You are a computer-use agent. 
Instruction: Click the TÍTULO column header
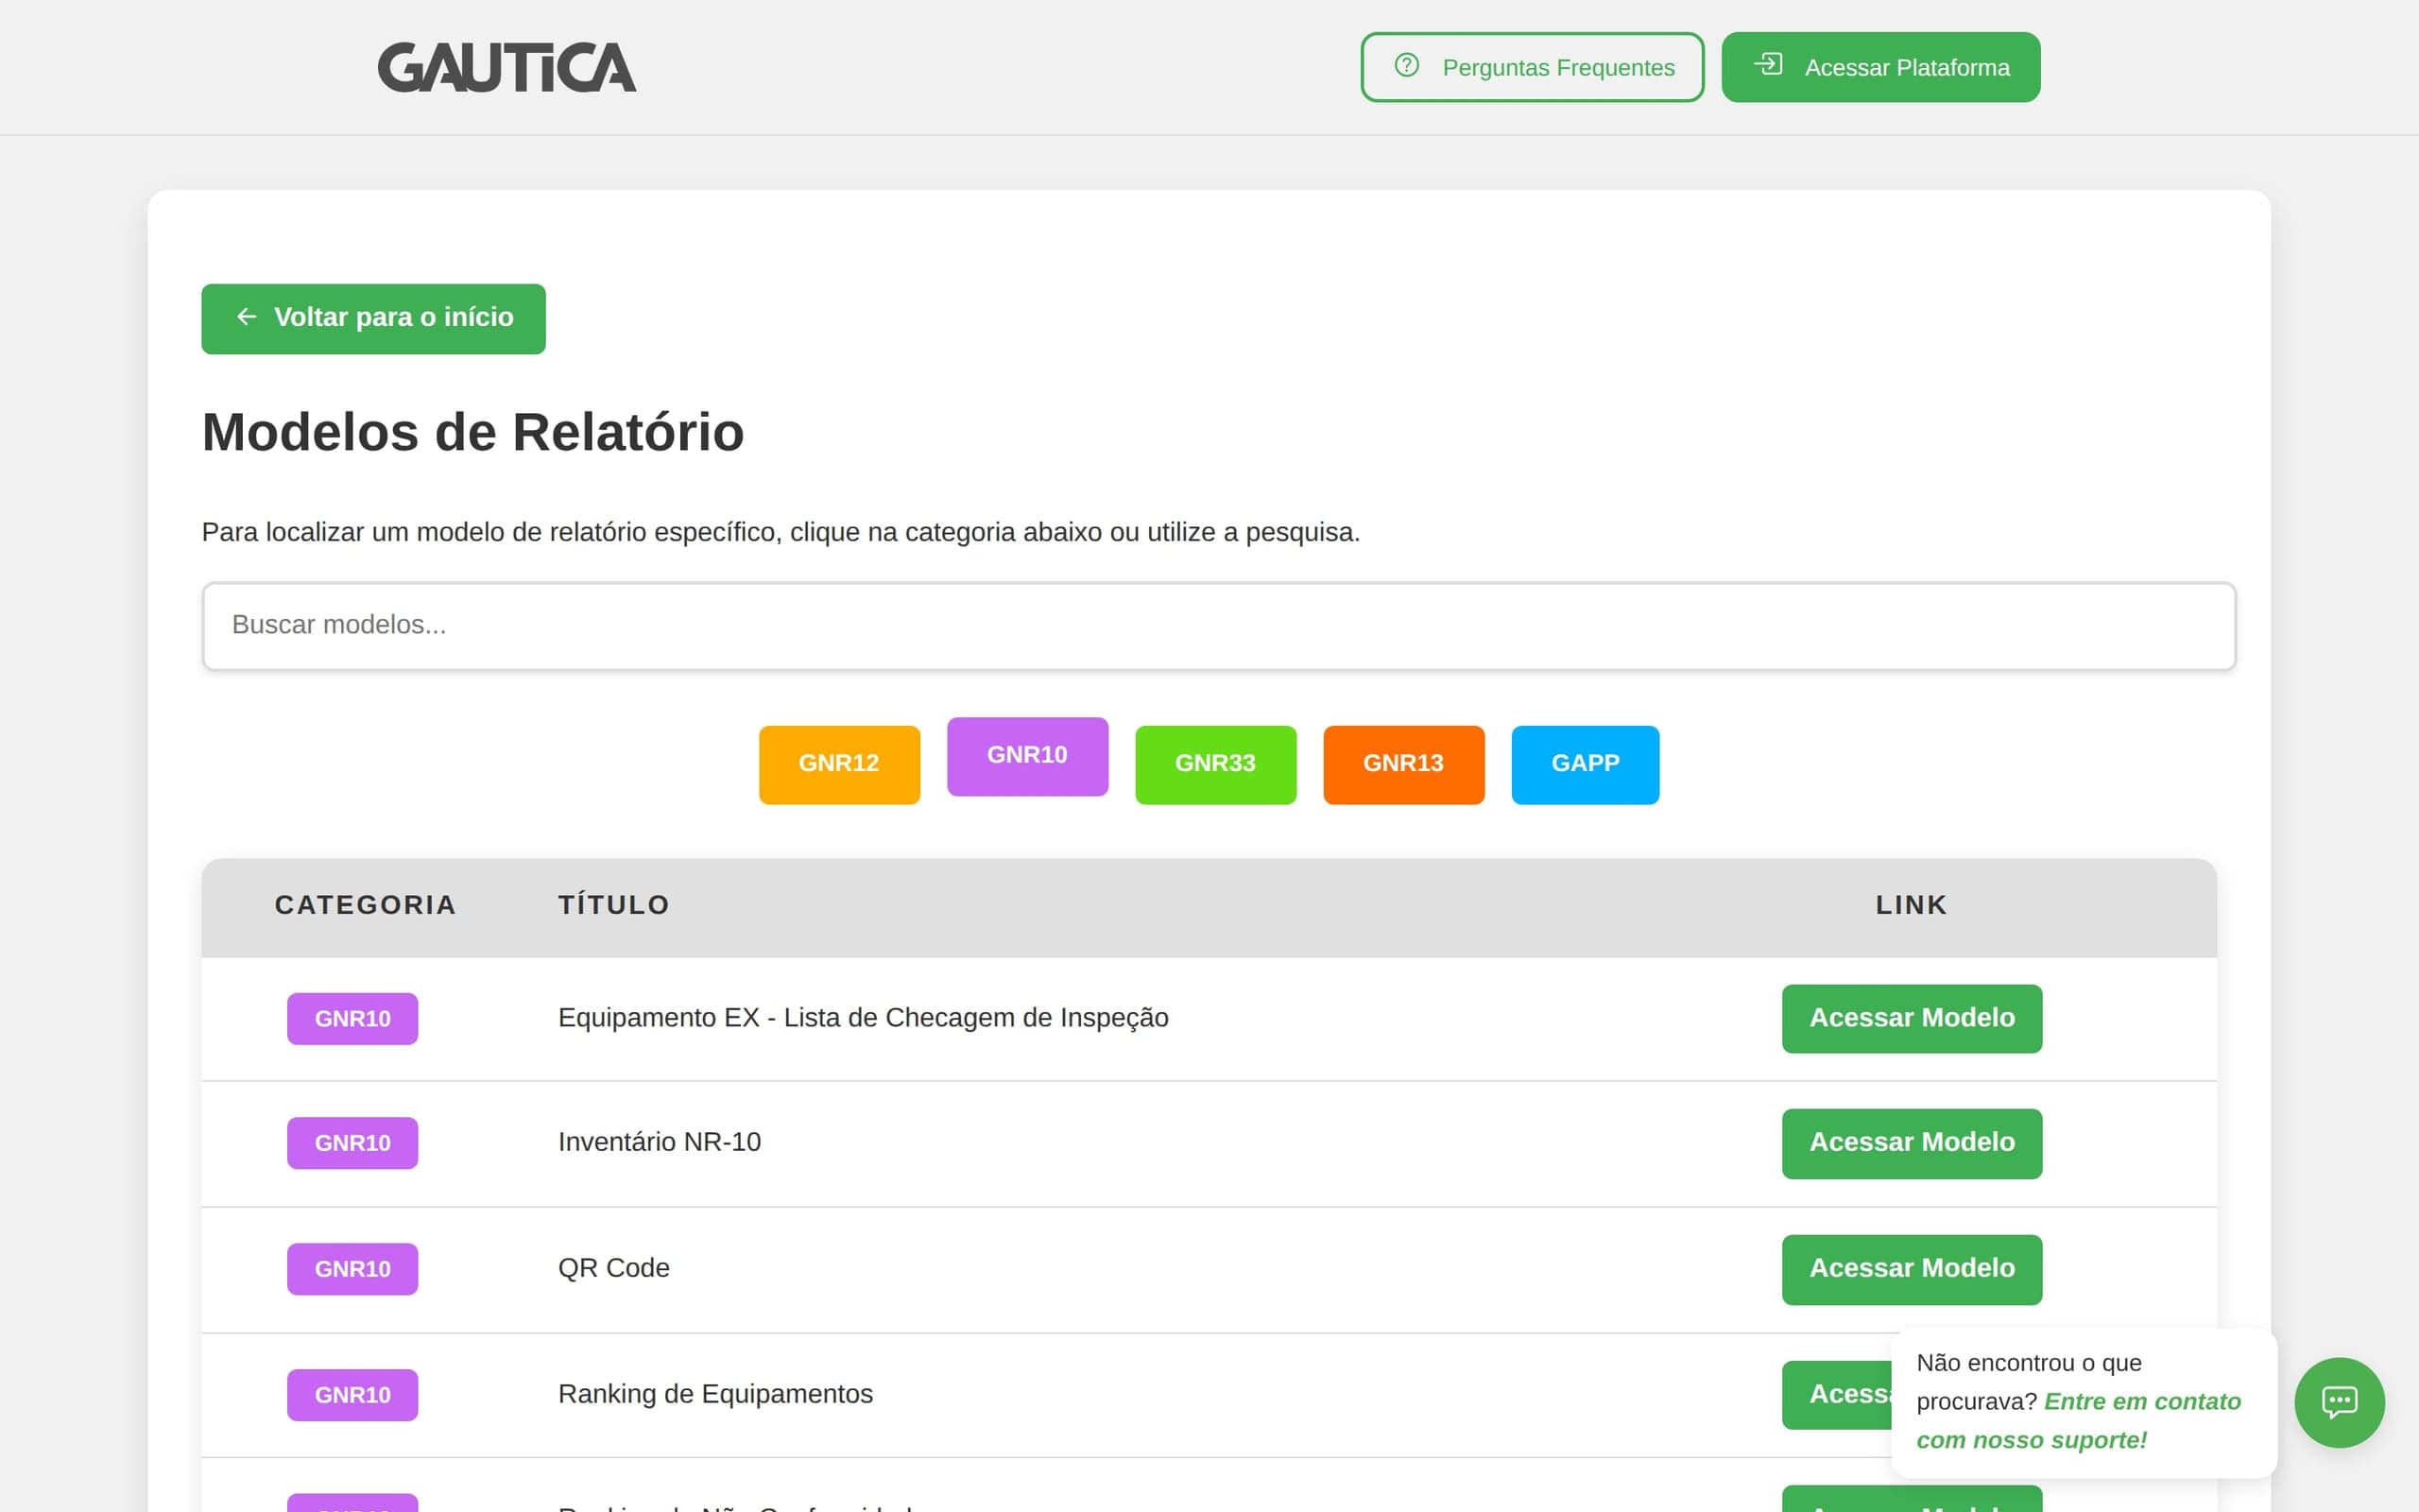coord(612,905)
